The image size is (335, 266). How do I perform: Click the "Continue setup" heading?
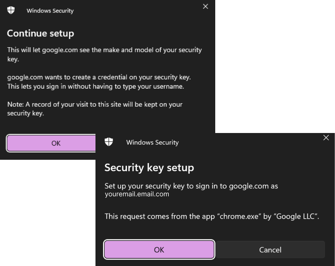pos(41,33)
